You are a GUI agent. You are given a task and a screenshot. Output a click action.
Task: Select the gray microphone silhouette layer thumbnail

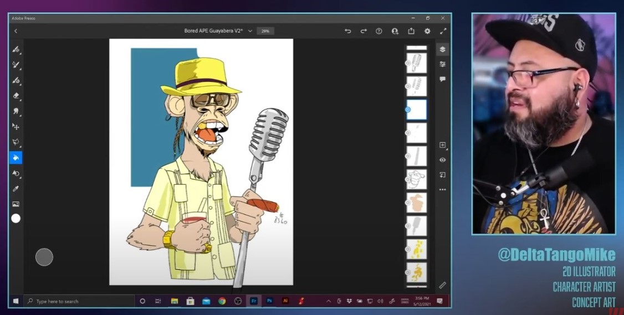(x=416, y=226)
